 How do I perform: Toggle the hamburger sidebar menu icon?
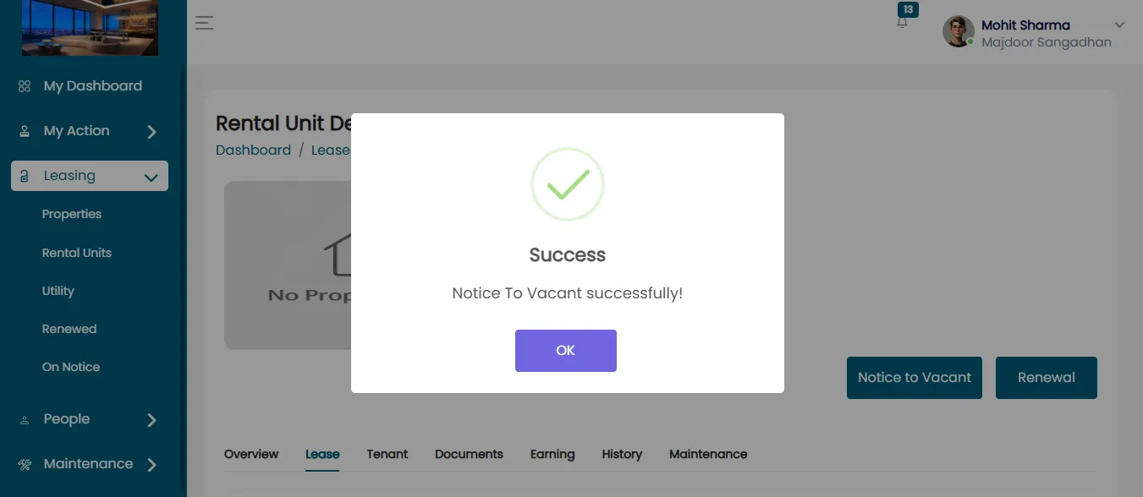(x=204, y=23)
